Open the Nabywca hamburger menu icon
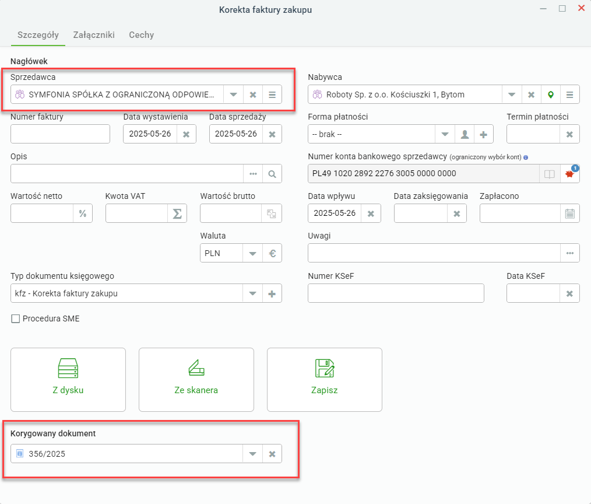Viewport: 591px width, 504px height. pos(570,94)
